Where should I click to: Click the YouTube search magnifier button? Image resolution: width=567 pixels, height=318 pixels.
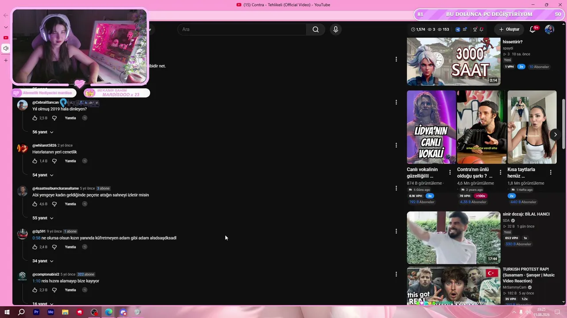pos(315,30)
